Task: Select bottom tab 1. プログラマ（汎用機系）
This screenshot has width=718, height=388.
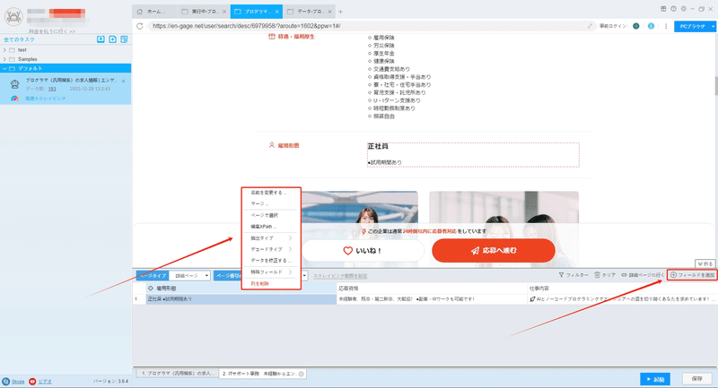Action: click(177, 374)
